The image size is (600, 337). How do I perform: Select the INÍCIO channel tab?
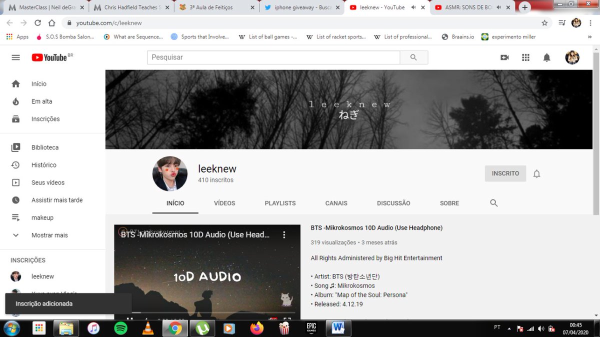pyautogui.click(x=175, y=203)
